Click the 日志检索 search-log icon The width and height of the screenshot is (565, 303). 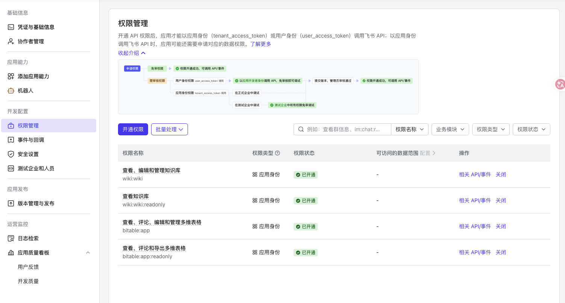pyautogui.click(x=11, y=238)
